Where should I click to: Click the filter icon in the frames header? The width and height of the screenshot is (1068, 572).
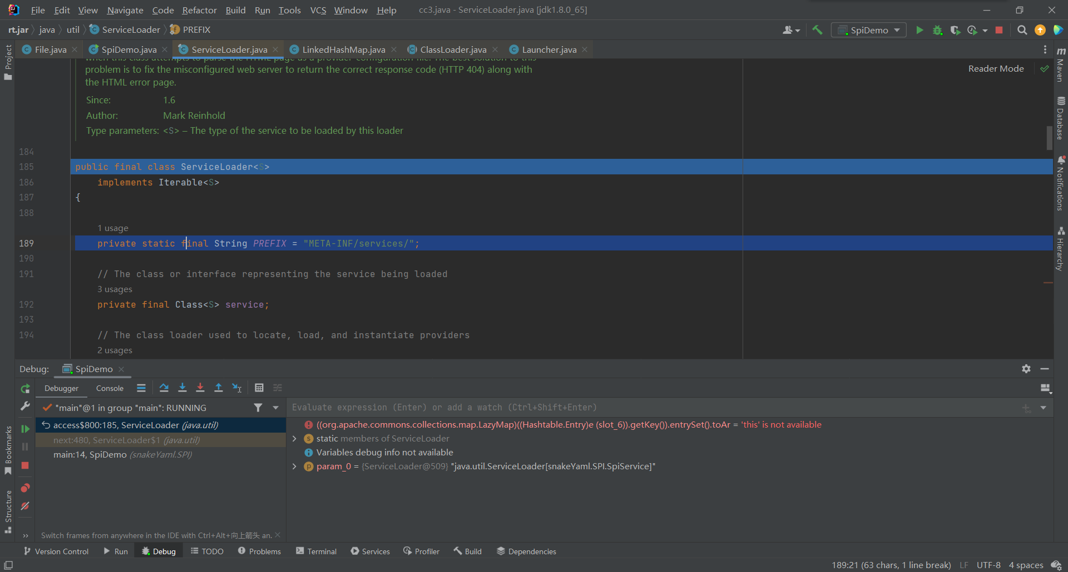tap(258, 408)
